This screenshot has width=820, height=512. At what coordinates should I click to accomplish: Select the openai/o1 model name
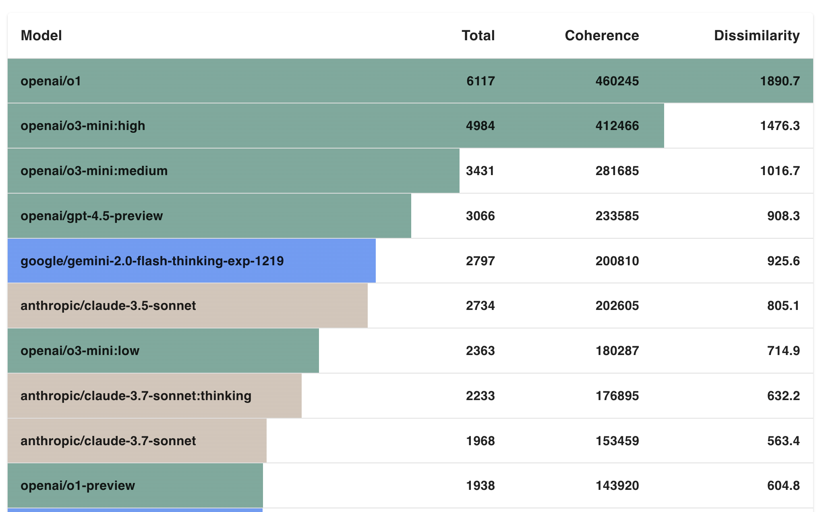[x=51, y=81]
